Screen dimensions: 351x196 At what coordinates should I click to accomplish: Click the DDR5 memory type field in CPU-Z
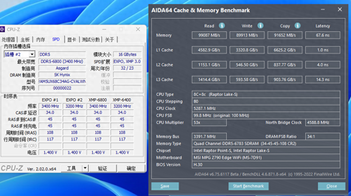tap(62, 54)
